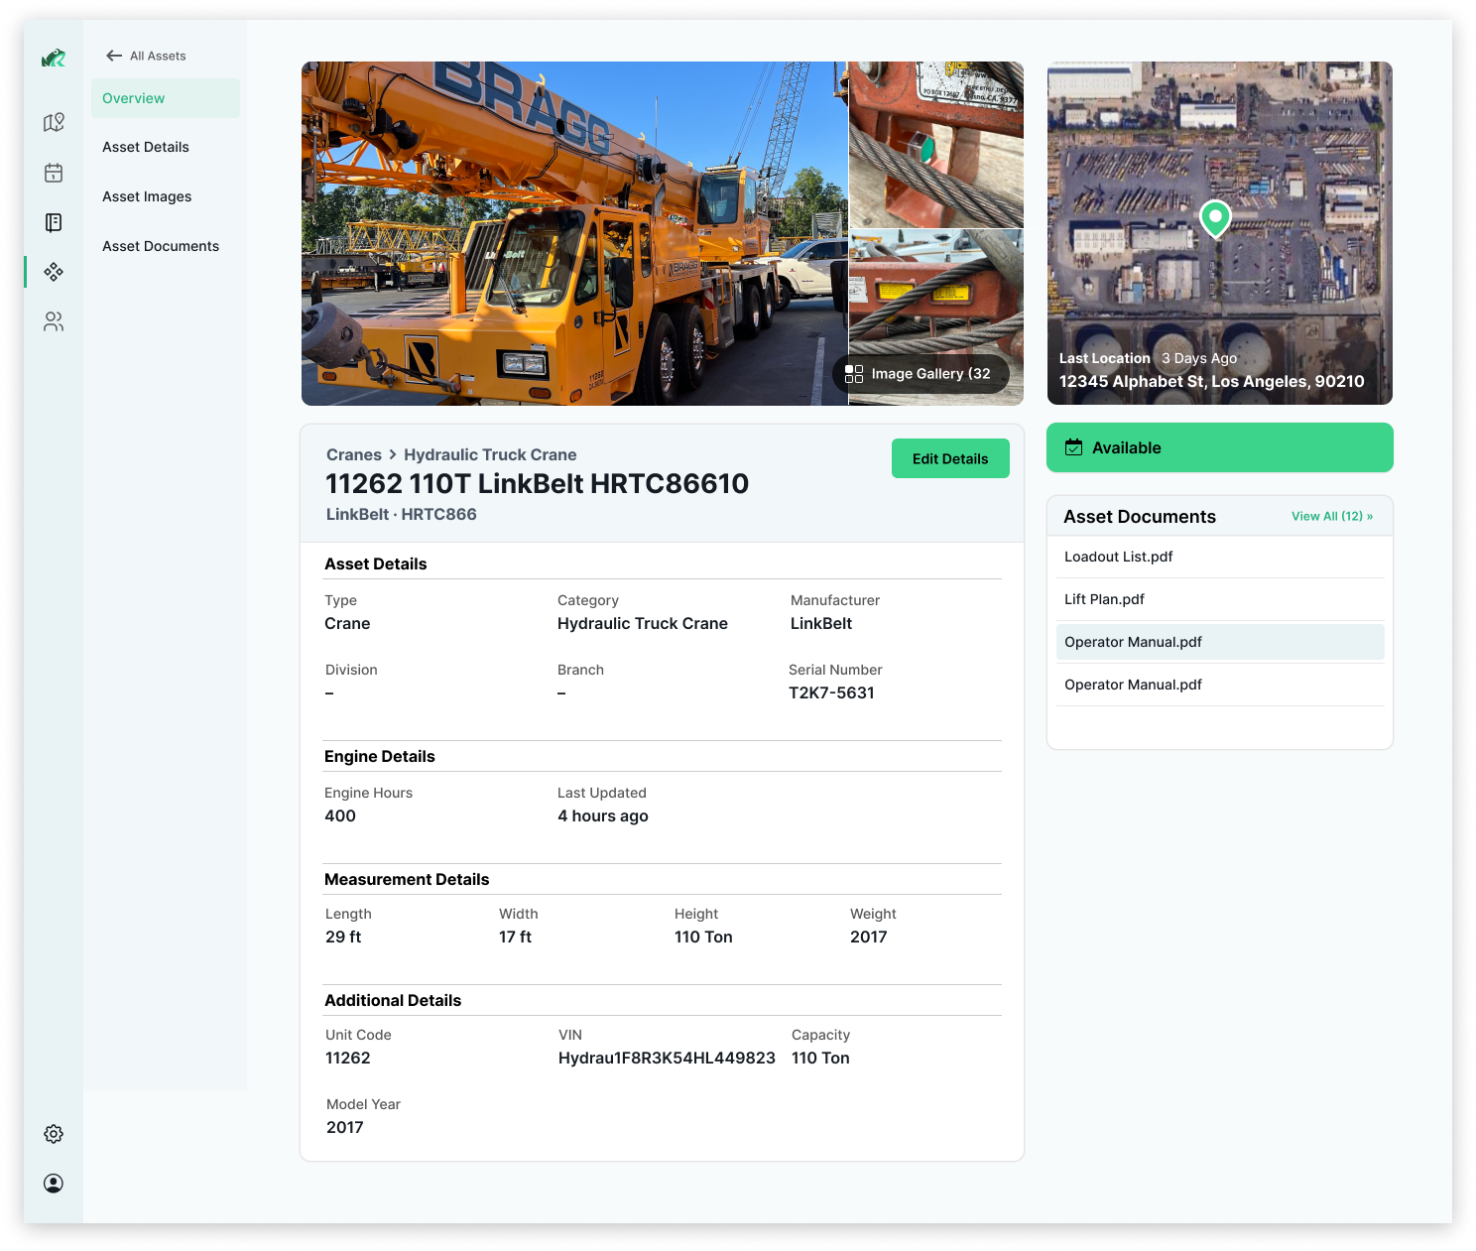Screen dimensions: 1476x1251
Task: Go back to All Assets
Action: 147,56
